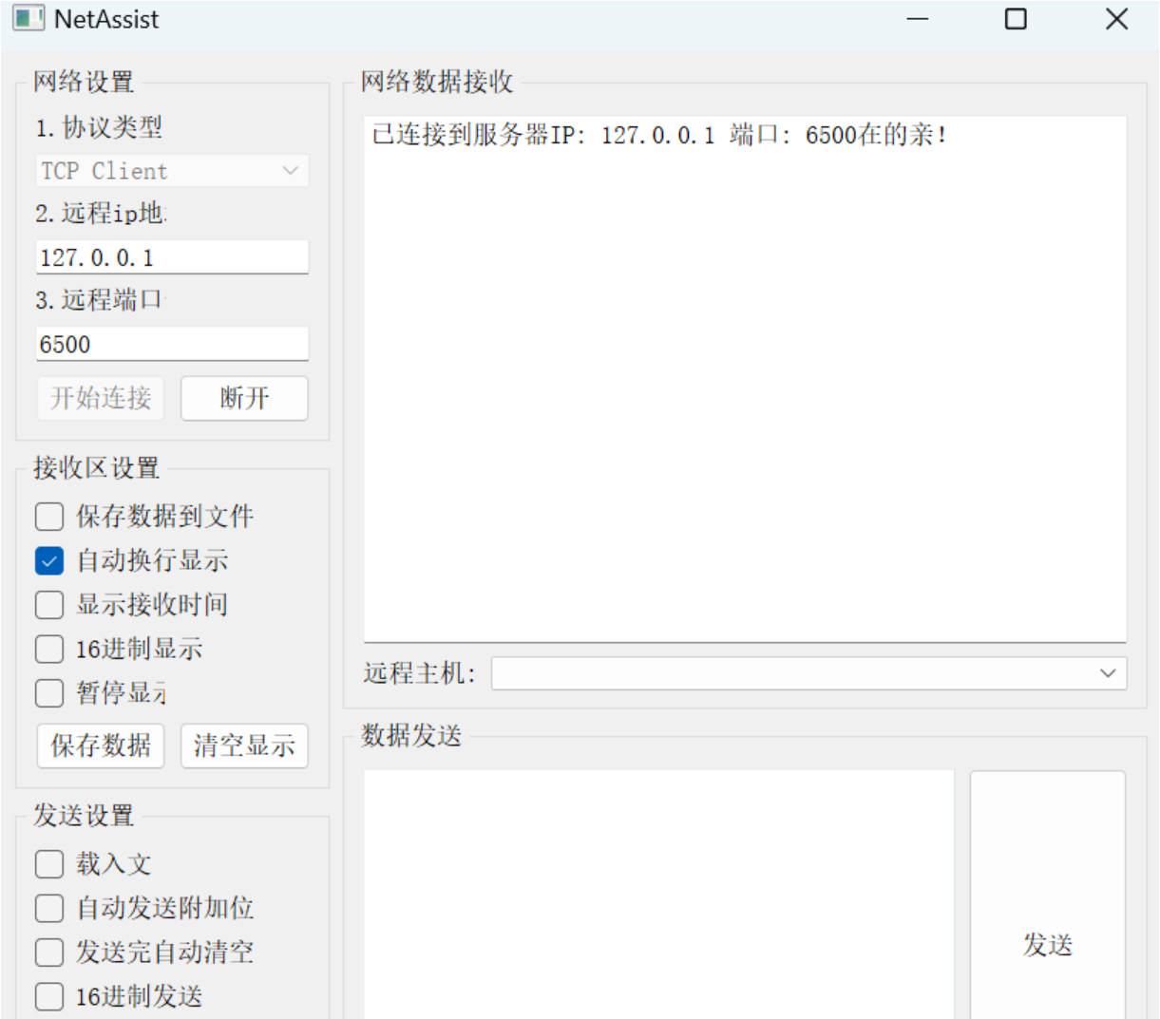Click the 保存数据 button
The height and width of the screenshot is (1019, 1160).
[x=101, y=745]
